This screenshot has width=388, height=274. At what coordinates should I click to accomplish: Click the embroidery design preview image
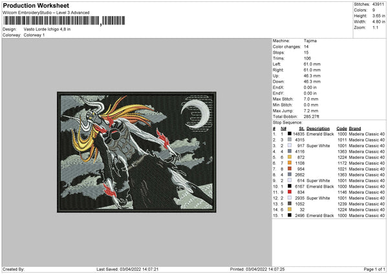click(136, 152)
